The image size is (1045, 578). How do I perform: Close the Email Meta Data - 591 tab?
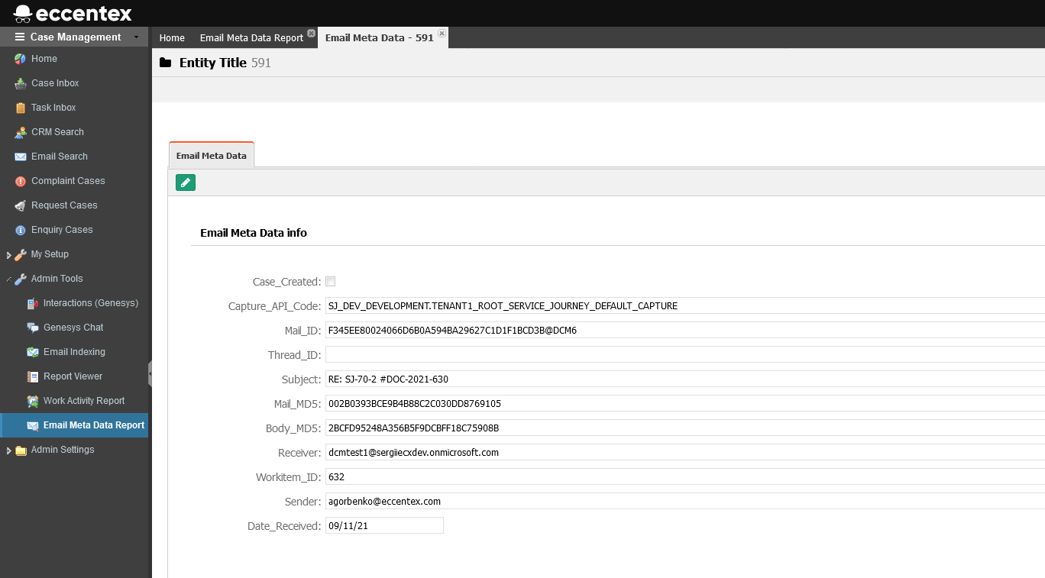coord(442,34)
